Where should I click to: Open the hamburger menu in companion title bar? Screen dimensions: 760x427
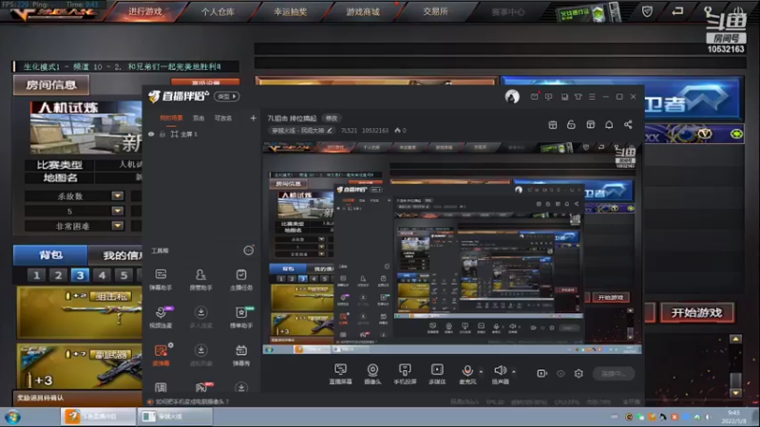[592, 97]
